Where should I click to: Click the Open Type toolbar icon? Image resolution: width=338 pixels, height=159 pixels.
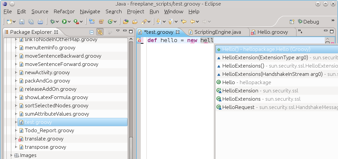click(126, 22)
